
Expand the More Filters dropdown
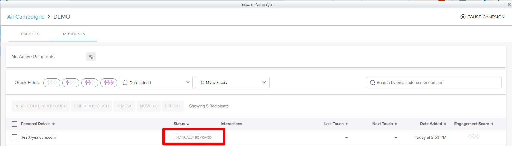point(232,83)
